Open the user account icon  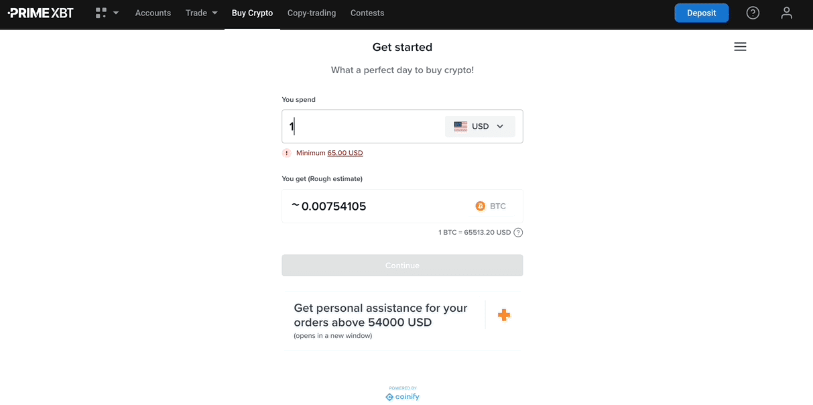click(x=786, y=12)
